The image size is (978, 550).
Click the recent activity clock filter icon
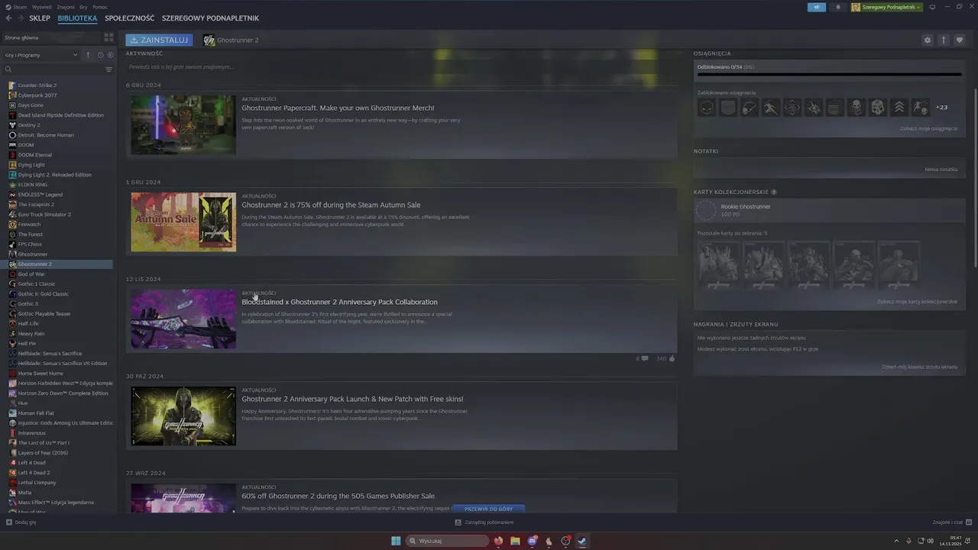(100, 55)
